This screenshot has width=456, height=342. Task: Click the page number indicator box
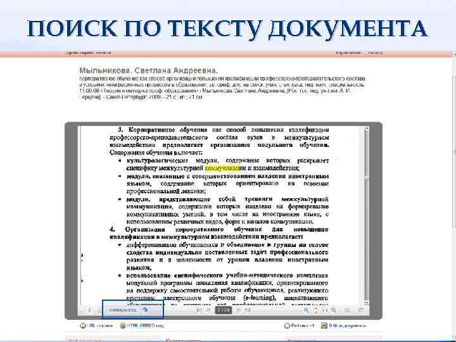click(224, 310)
